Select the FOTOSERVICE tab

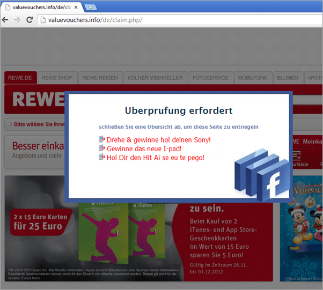210,78
